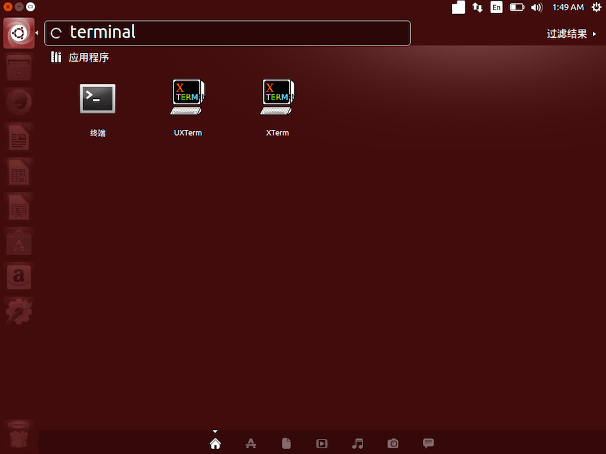The width and height of the screenshot is (606, 454).
Task: Switch to the Applications lens at the bottom
Action: tap(251, 443)
